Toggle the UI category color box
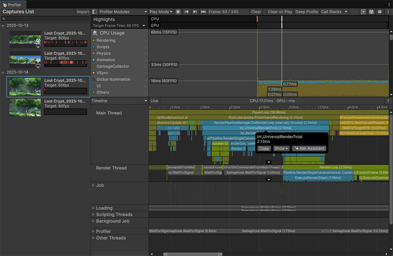Screen dimensions: 393x256 click(94, 86)
